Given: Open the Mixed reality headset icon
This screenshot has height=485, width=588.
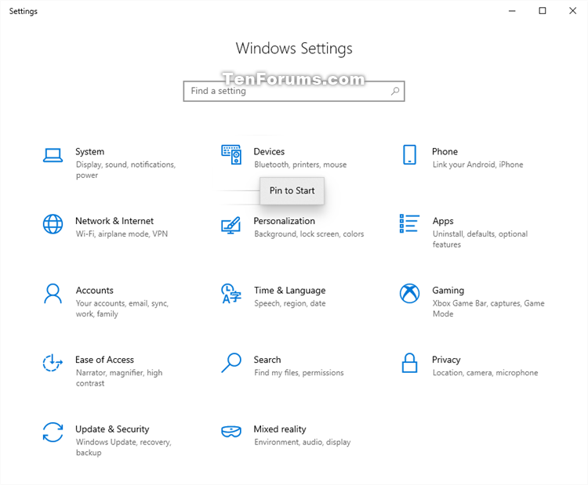Looking at the screenshot, I should 231,432.
